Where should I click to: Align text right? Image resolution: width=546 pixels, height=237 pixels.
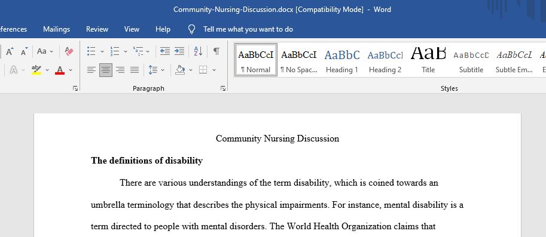coord(120,70)
